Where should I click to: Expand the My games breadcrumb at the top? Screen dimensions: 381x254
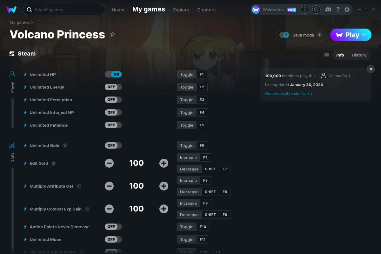click(x=19, y=22)
